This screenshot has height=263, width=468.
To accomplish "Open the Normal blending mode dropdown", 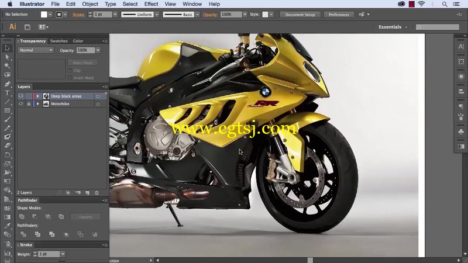I will pos(36,50).
